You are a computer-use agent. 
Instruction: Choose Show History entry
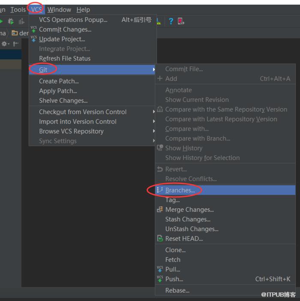click(225, 148)
